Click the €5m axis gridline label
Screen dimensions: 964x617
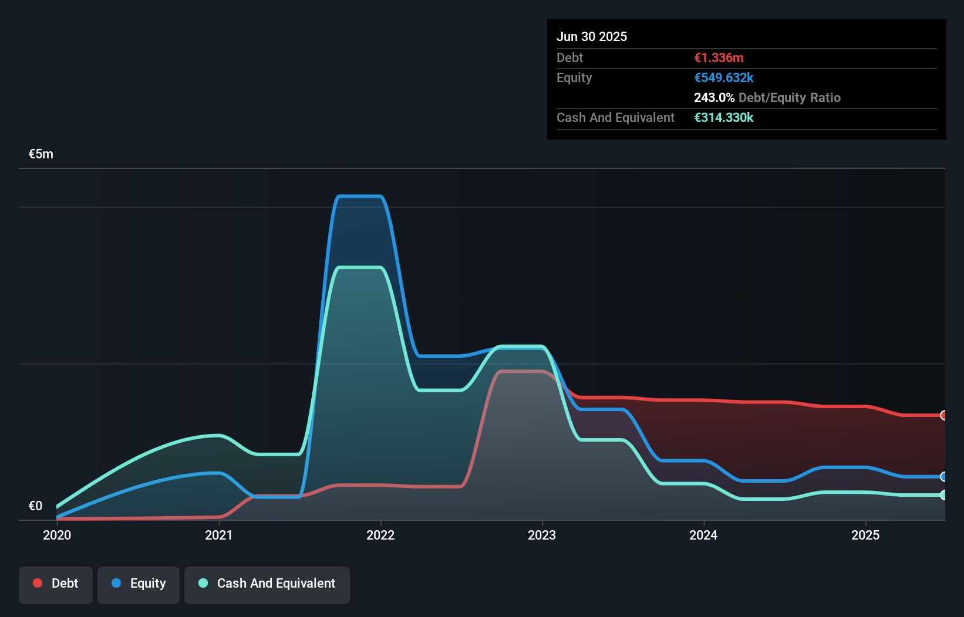coord(40,154)
